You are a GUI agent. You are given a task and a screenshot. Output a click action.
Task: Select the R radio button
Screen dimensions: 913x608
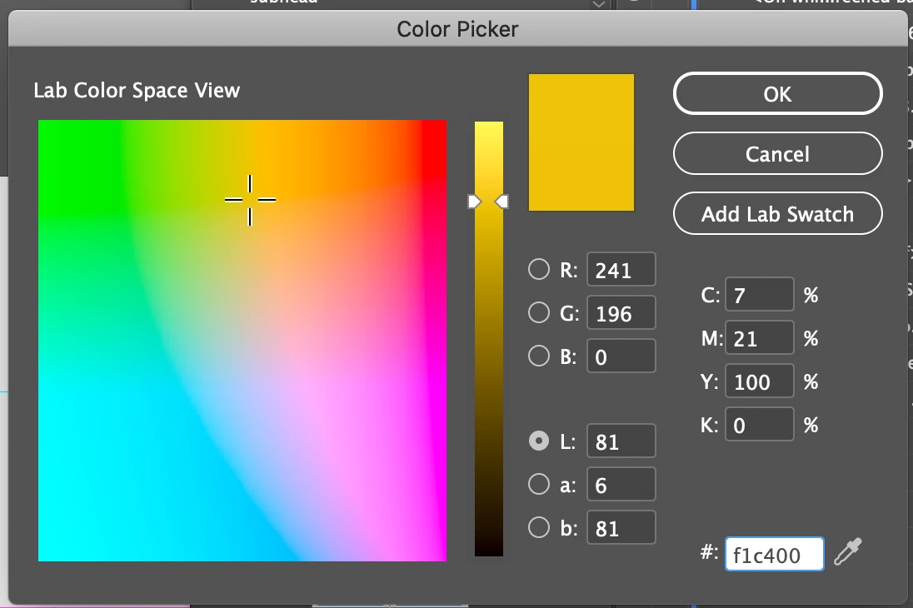[x=539, y=269]
